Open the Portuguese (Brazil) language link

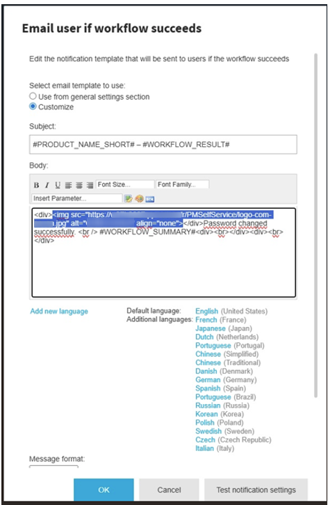coord(213,396)
